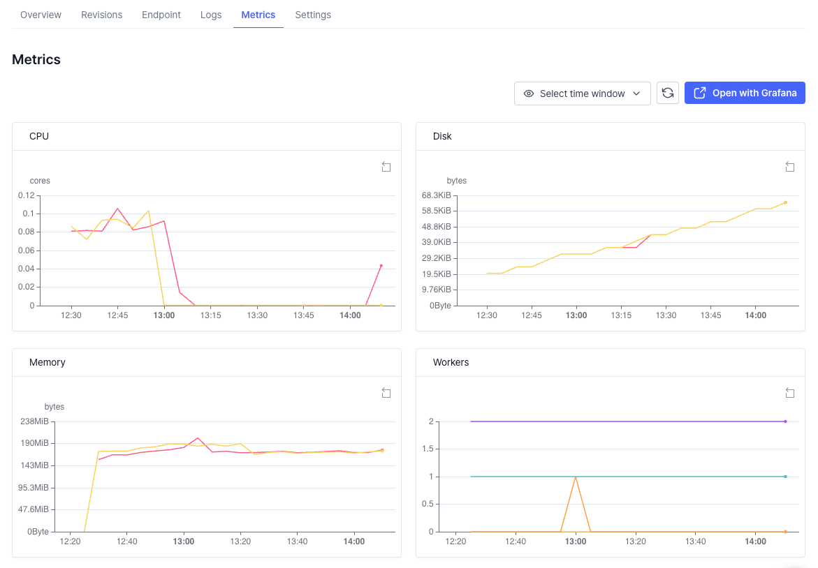Click the CPU panel title
Screen dimensions: 818x568
coord(39,136)
